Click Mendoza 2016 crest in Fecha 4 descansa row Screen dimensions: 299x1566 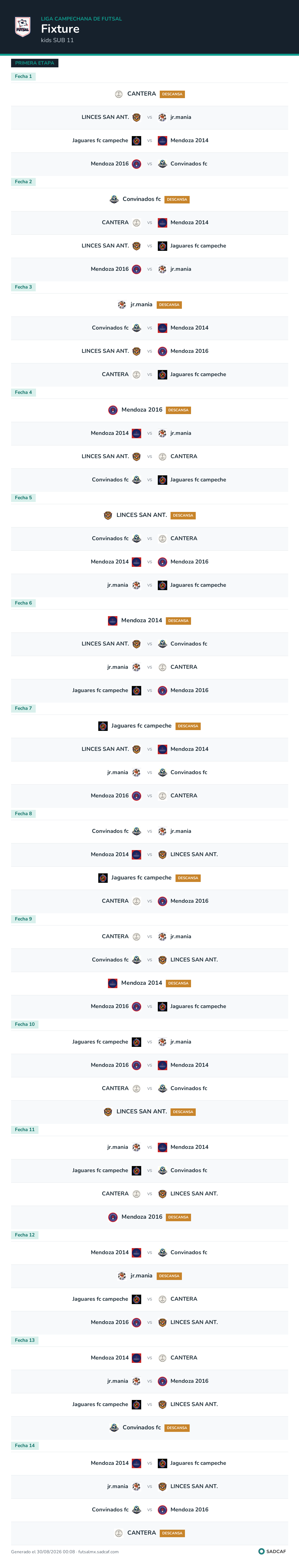112,410
